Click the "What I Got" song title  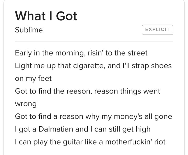46,16
